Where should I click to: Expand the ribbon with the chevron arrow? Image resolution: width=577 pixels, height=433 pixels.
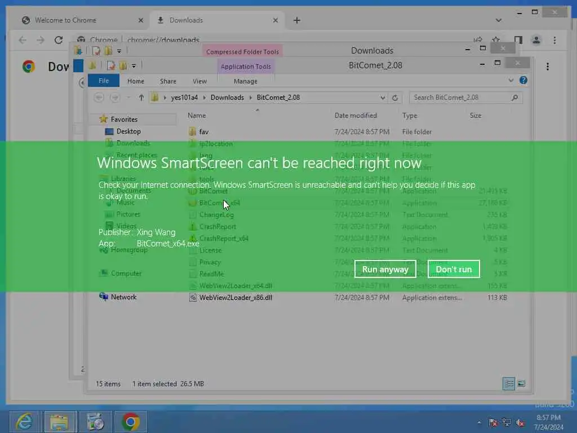[511, 80]
